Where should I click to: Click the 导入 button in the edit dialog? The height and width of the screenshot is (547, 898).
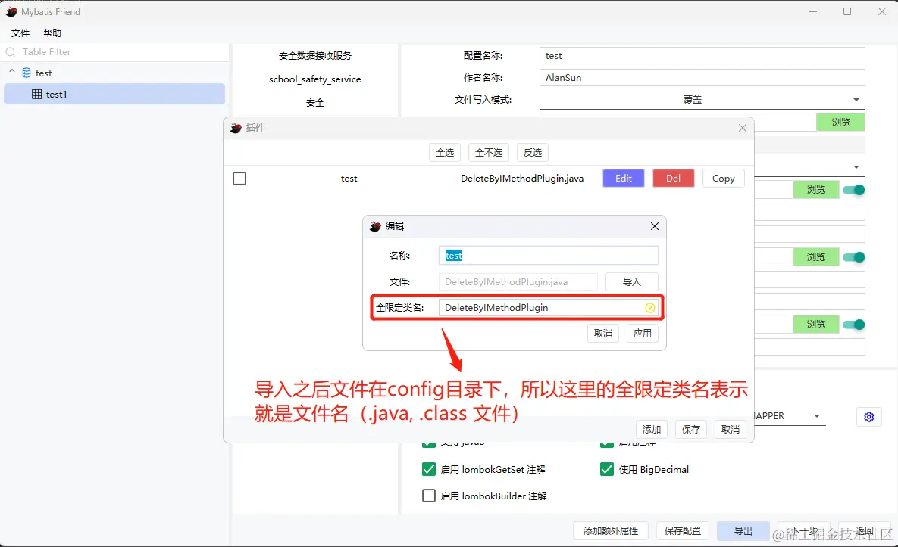(632, 281)
